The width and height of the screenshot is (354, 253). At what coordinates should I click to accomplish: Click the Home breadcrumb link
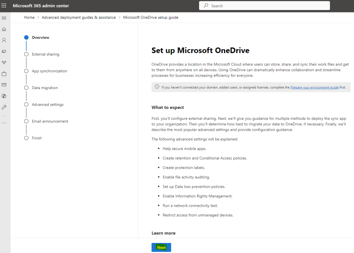29,17
